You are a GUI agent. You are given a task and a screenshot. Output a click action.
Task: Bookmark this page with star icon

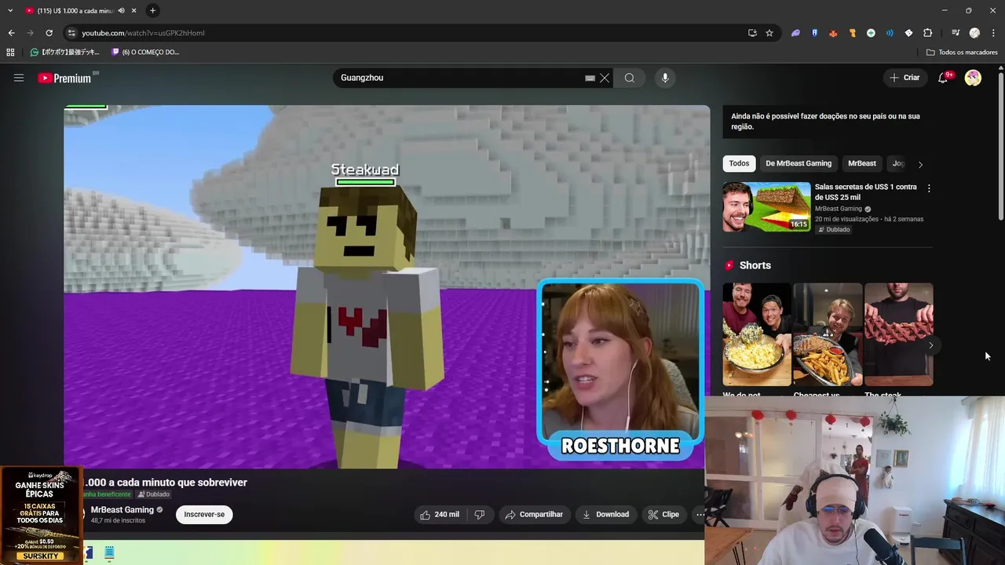click(769, 33)
